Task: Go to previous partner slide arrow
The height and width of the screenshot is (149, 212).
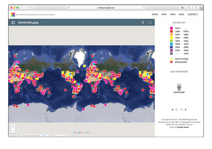Action: pyautogui.click(x=173, y=109)
